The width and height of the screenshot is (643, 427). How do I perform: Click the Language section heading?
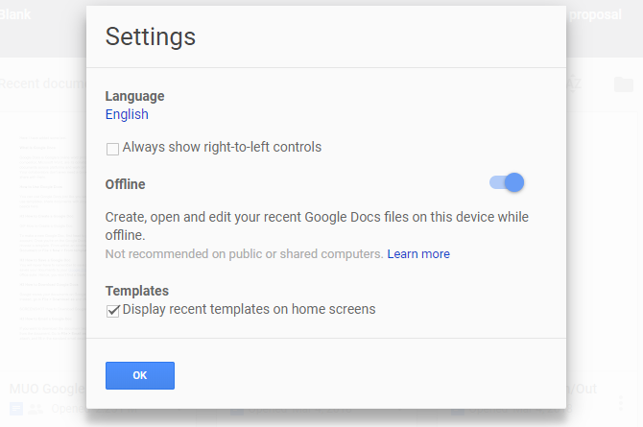134,96
